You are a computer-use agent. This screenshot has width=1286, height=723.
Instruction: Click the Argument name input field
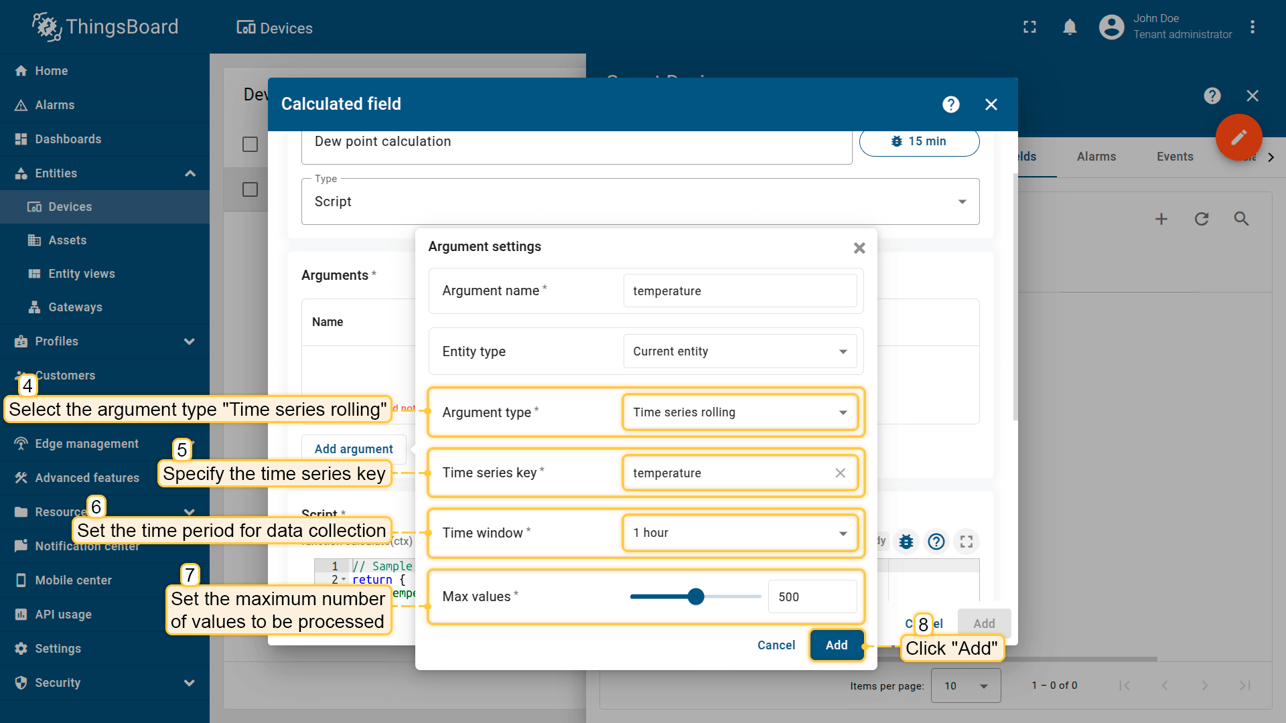(x=739, y=291)
